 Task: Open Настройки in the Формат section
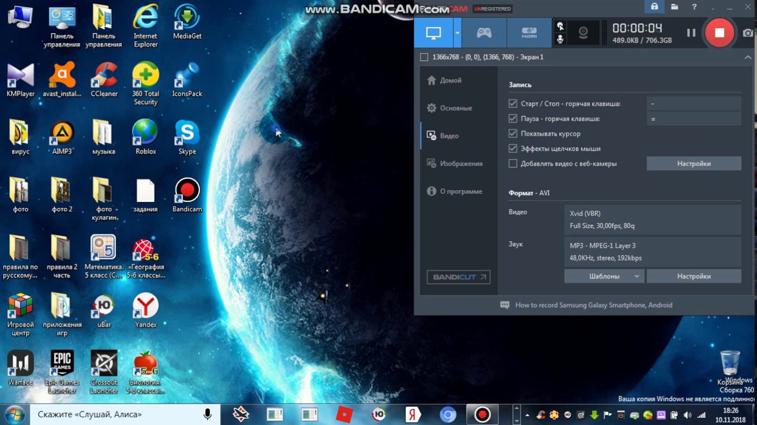click(x=694, y=276)
